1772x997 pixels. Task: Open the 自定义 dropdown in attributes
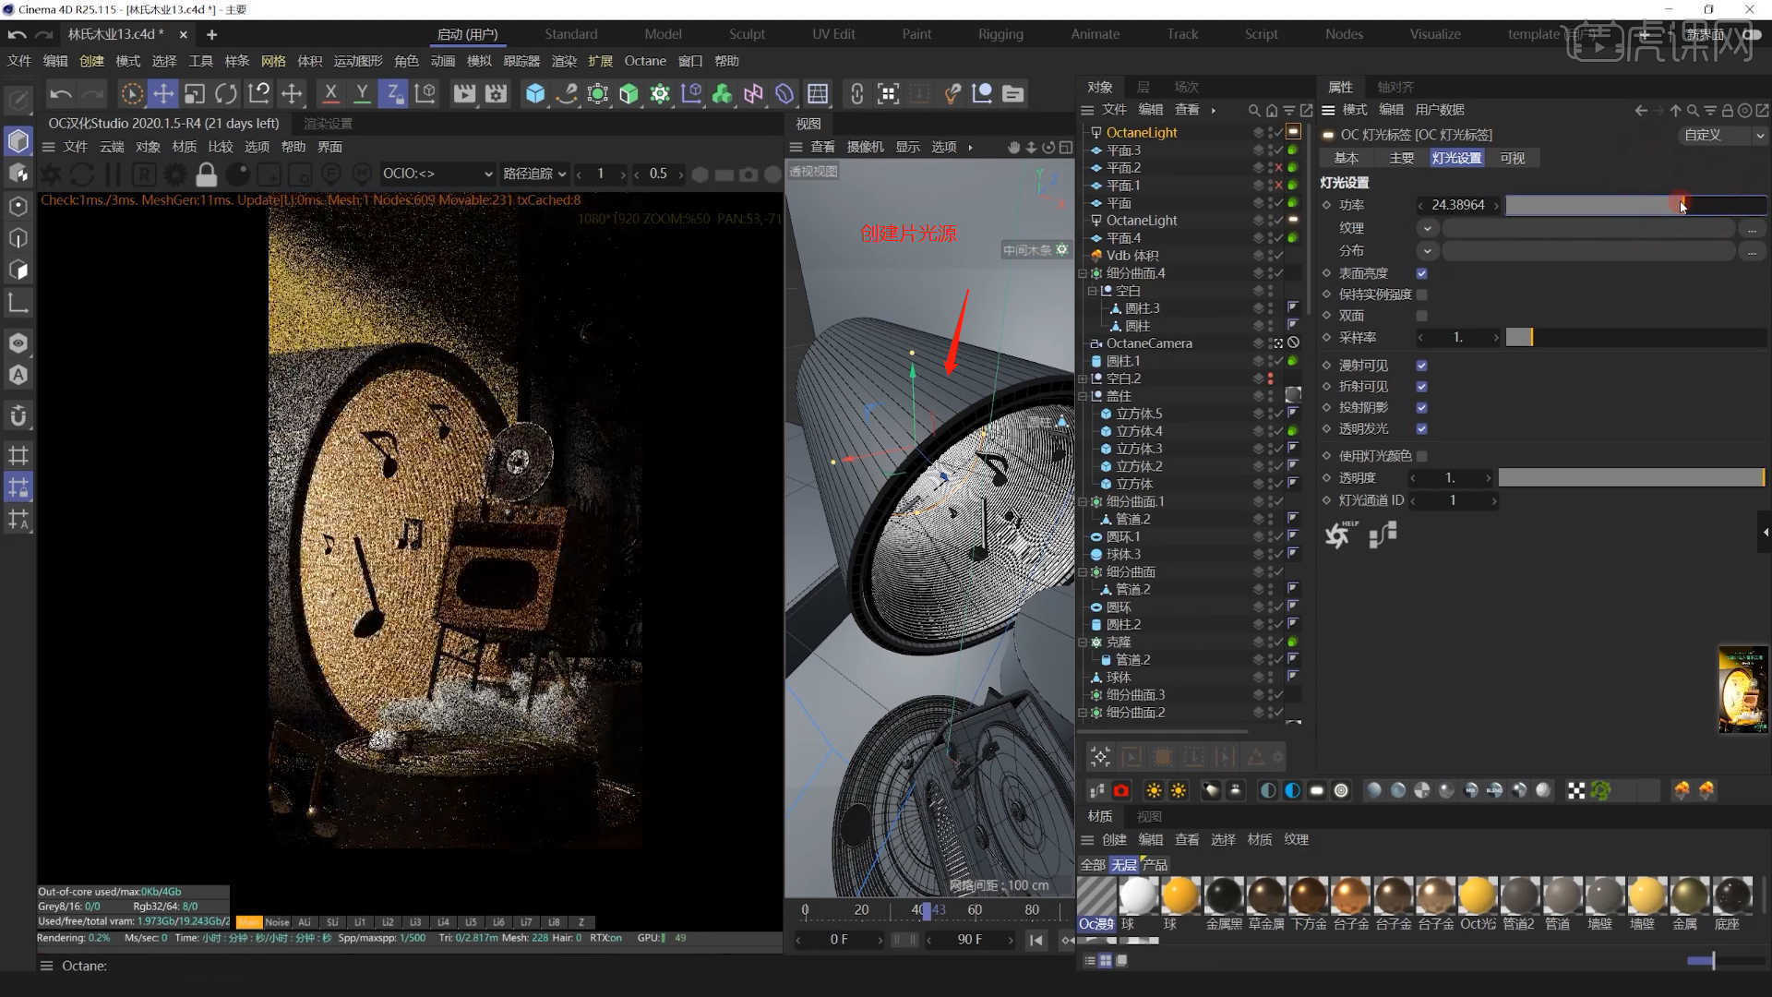coord(1721,135)
